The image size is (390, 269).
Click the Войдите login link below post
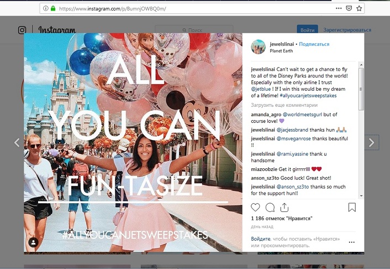coord(261,239)
